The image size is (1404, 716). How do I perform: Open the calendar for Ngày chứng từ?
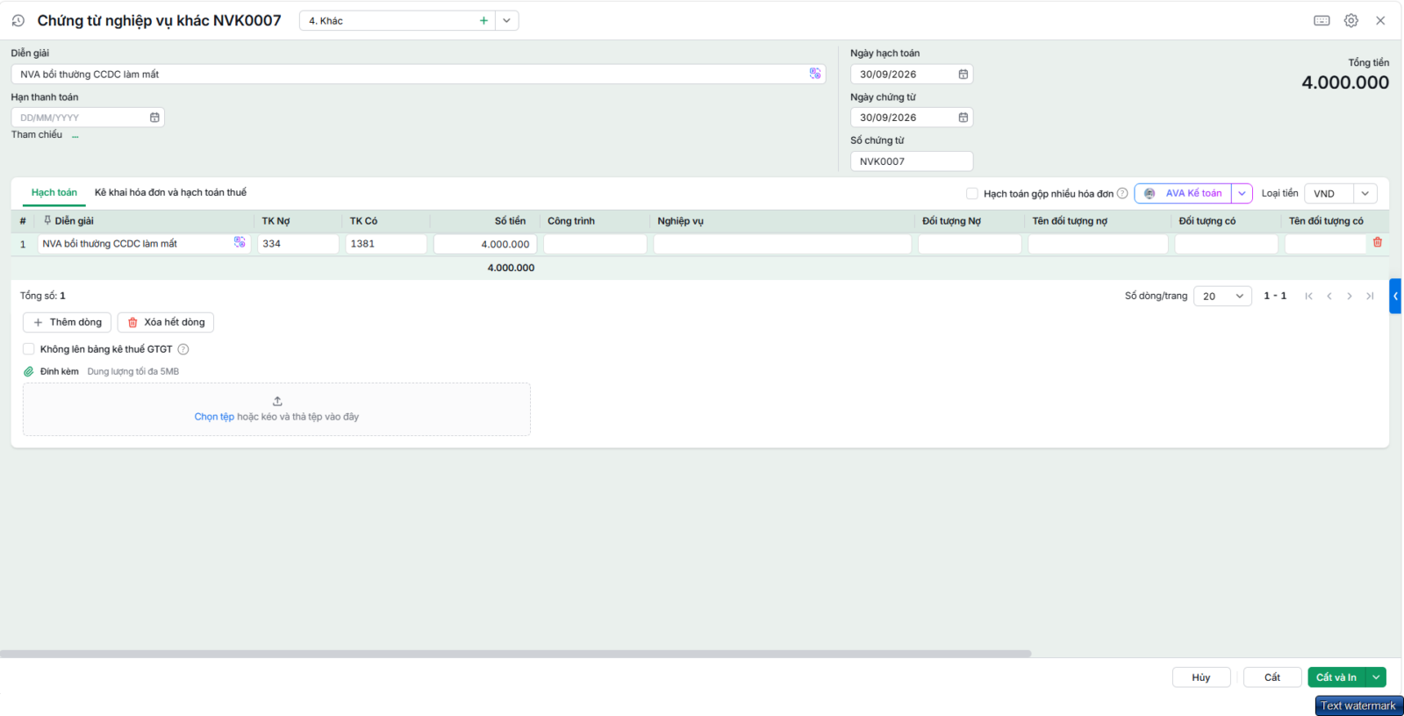coord(963,118)
